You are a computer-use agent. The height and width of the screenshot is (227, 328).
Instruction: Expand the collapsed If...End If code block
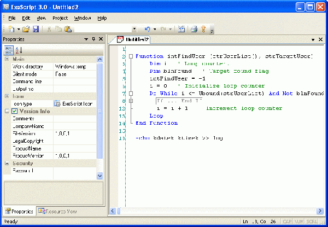[x=130, y=101]
